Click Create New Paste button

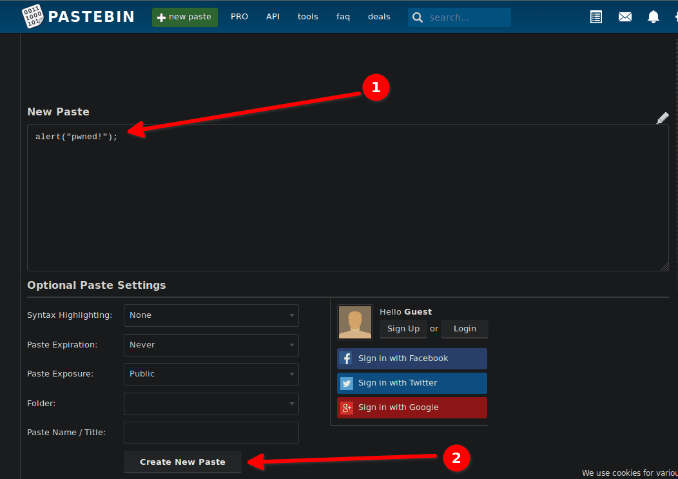click(x=182, y=462)
